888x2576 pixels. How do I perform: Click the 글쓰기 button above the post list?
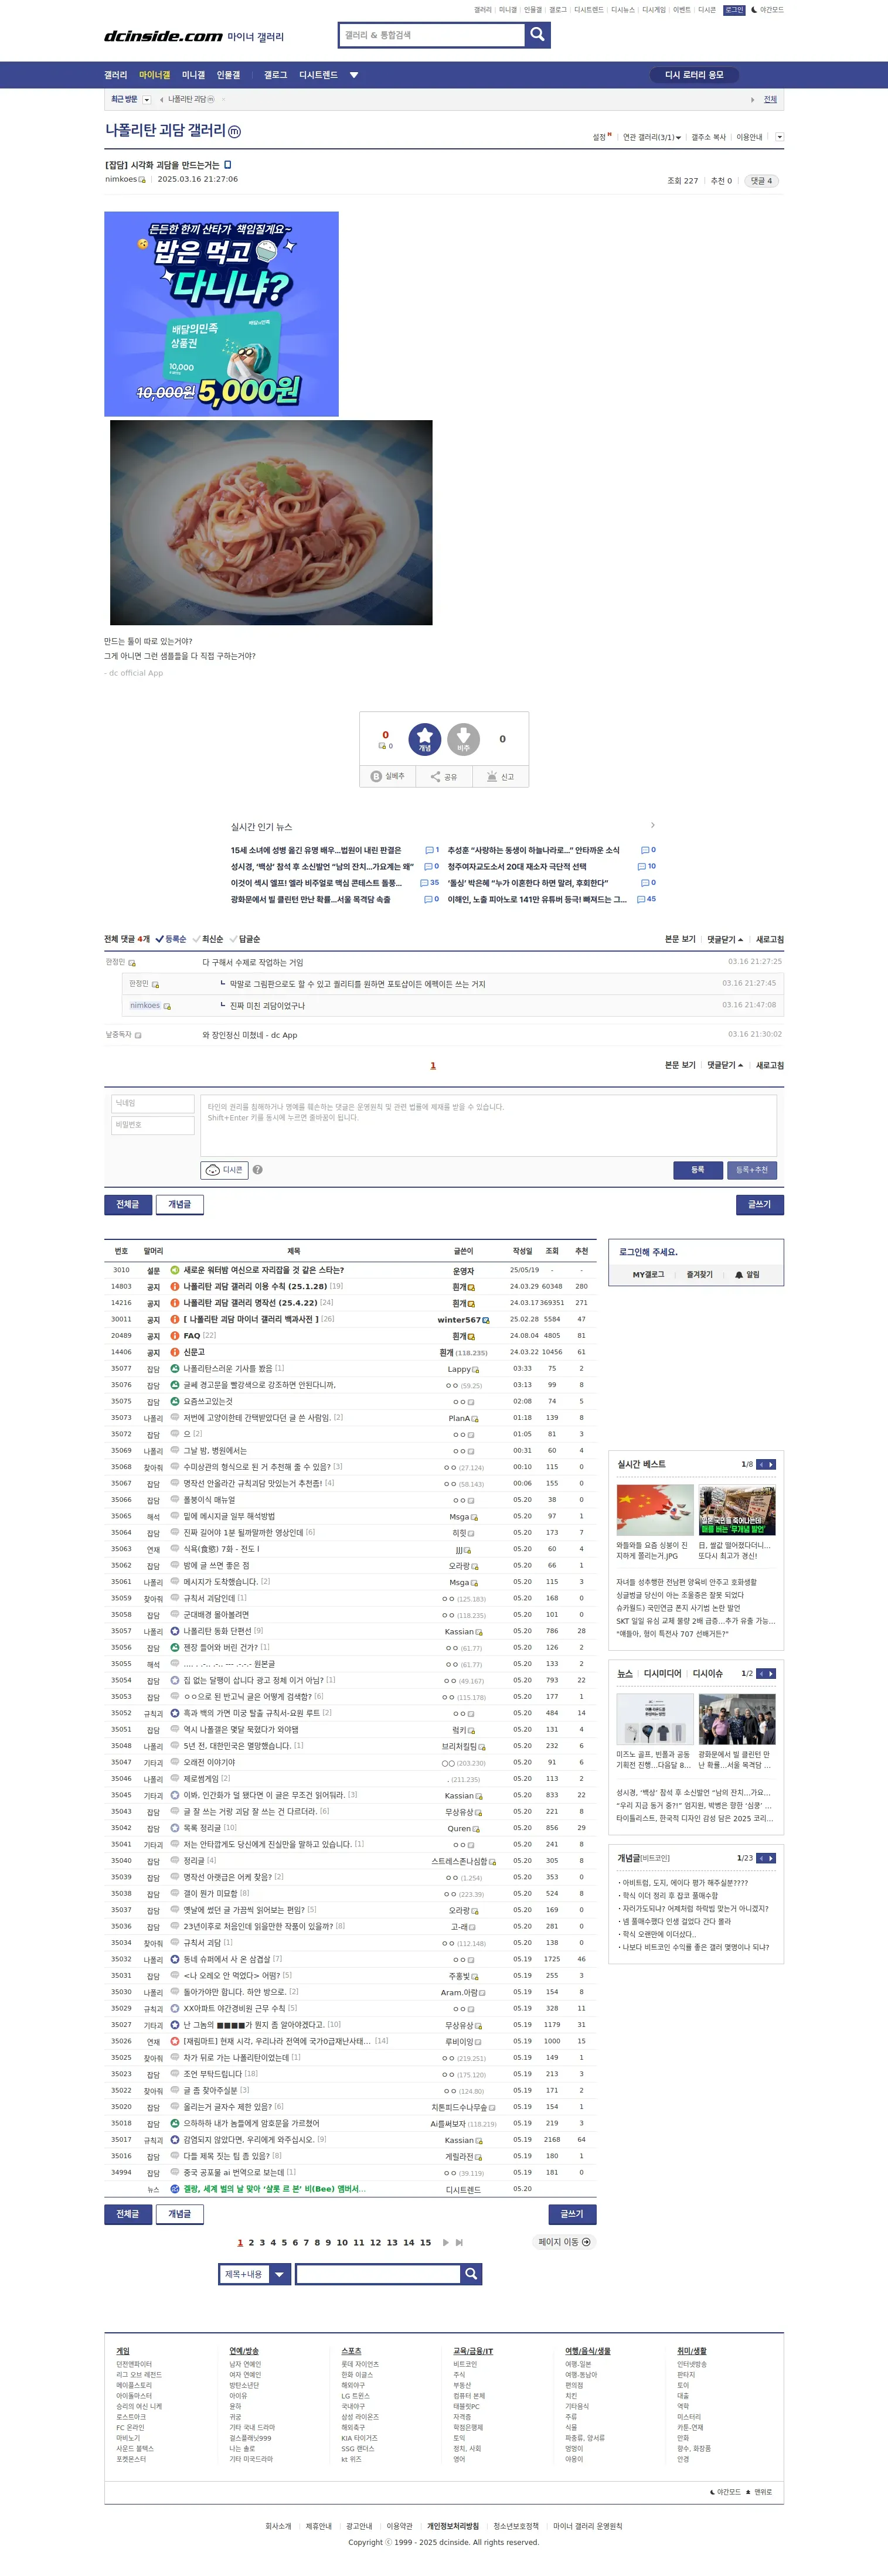click(x=760, y=1204)
